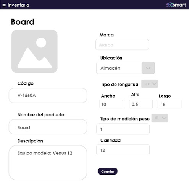Viewport: 189px width, 196px height.
Task: Click the Board page heading
Action: [23, 22]
